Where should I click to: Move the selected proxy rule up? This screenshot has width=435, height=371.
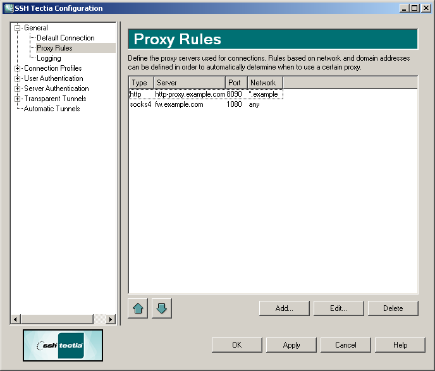[x=138, y=308]
